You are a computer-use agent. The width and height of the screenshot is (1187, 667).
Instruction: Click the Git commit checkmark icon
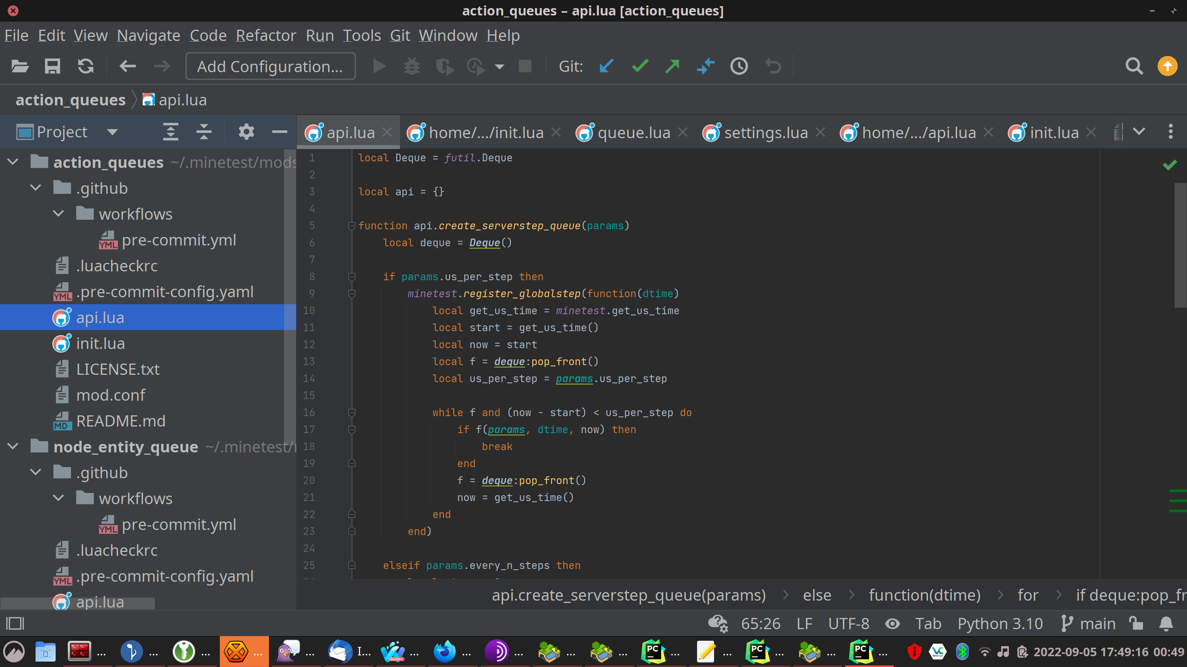click(640, 66)
